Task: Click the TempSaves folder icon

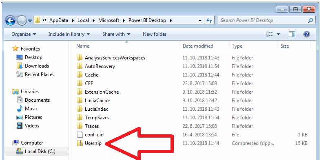Action: 80,118
